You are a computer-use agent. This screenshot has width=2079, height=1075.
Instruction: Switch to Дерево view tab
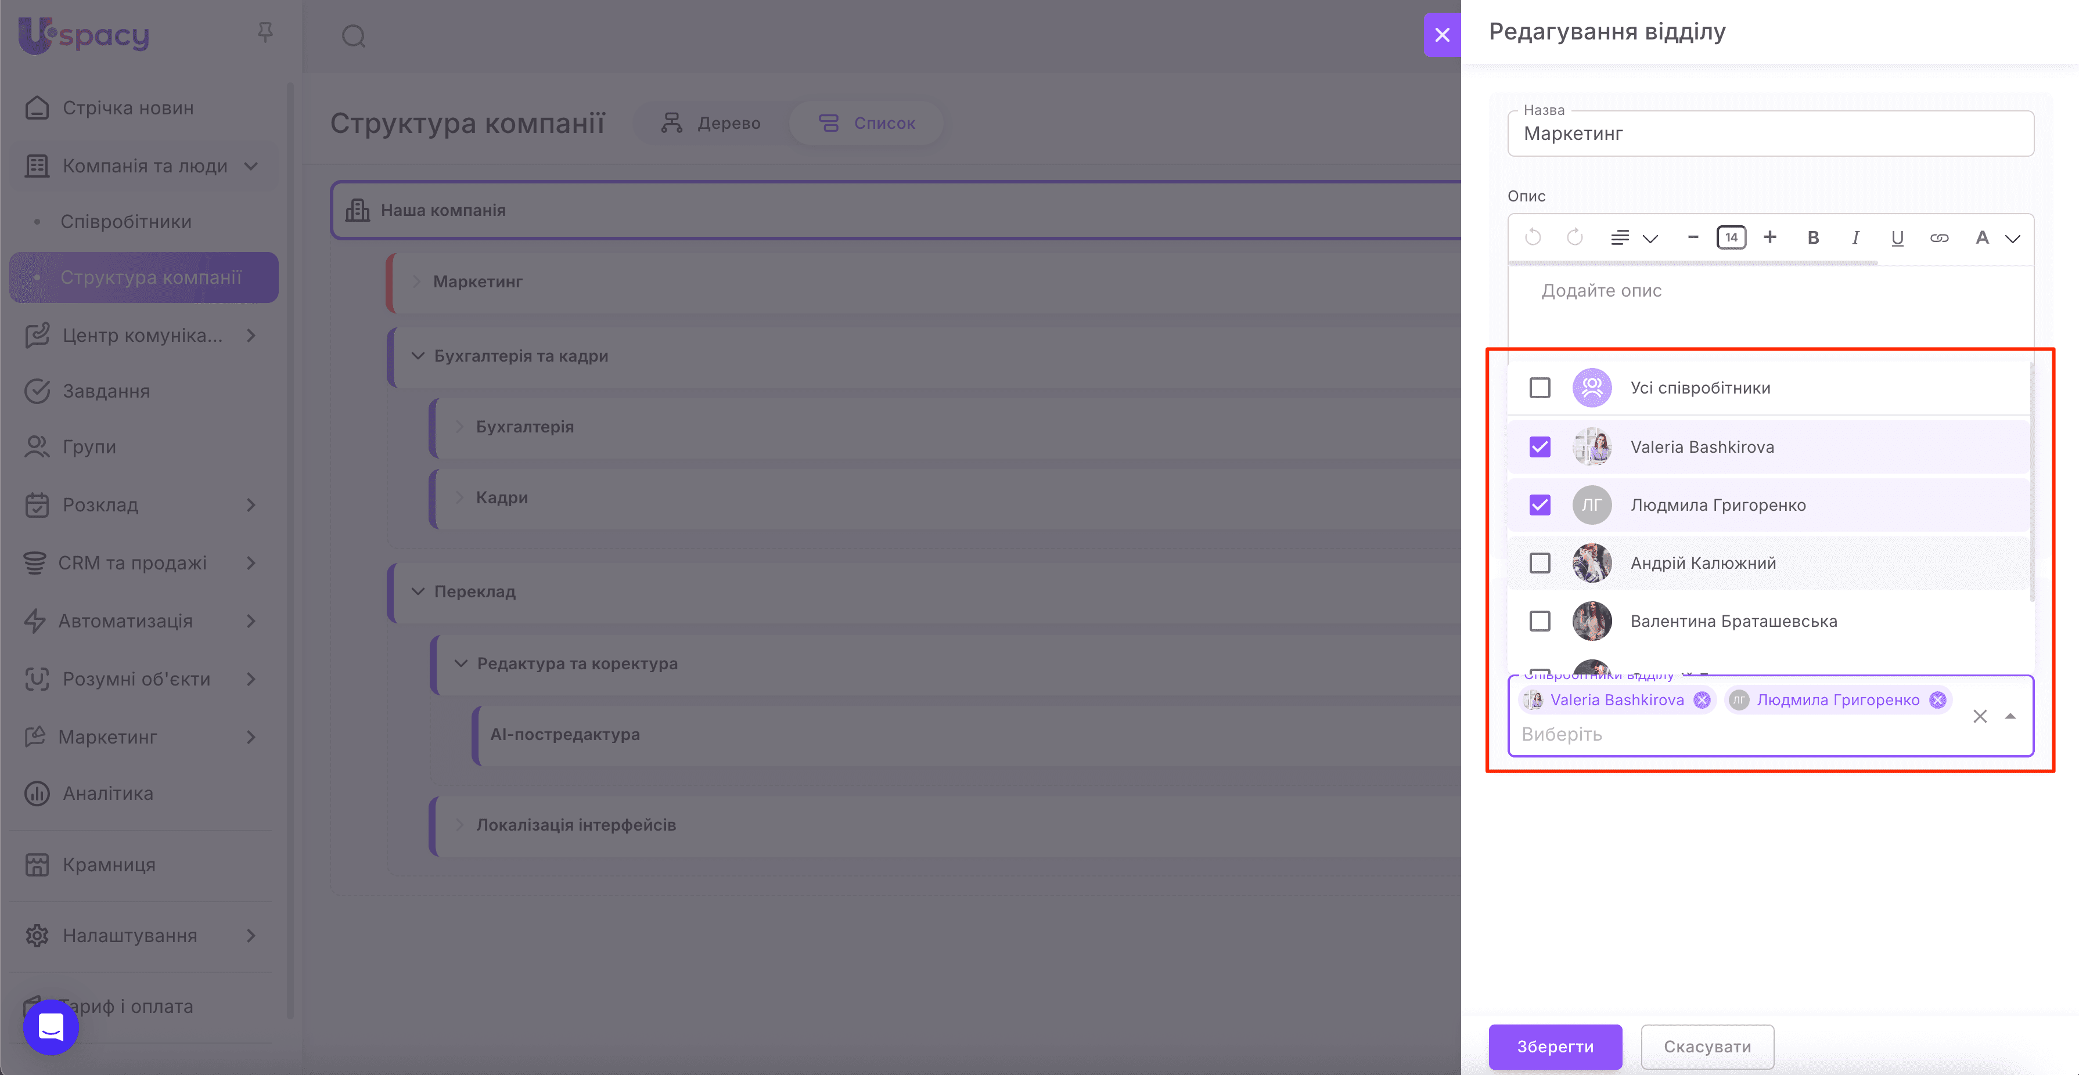coord(711,124)
